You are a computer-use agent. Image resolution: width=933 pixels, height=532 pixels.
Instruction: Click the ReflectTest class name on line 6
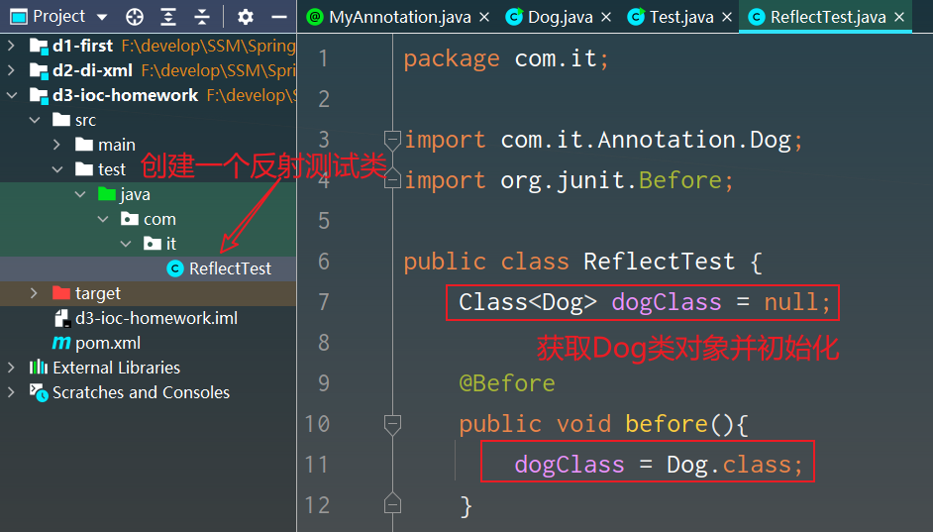coord(660,262)
